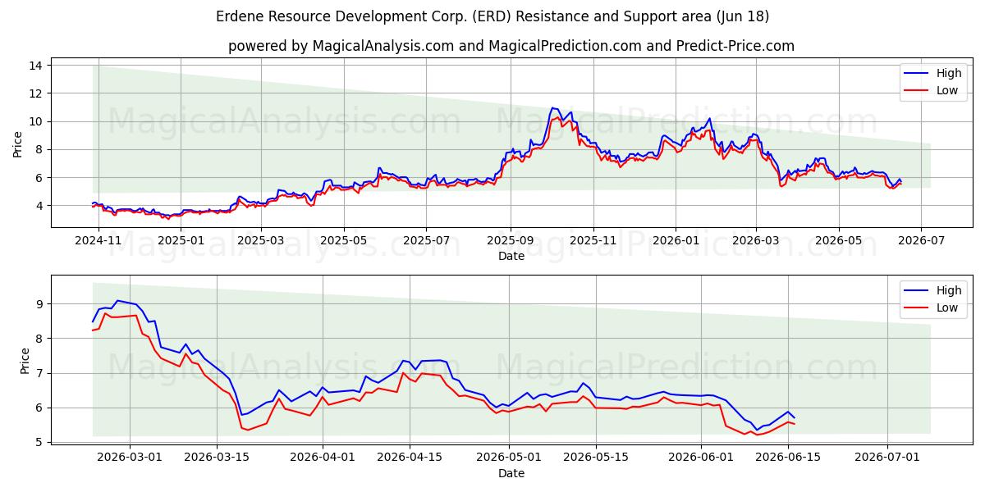Click the '2026-03' tick label on top chart

tap(755, 240)
